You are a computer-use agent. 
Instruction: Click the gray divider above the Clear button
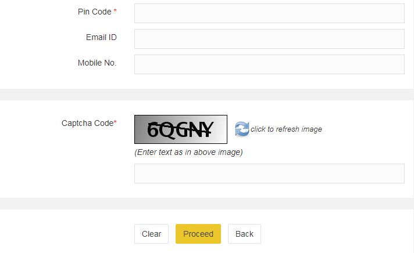(x=207, y=204)
